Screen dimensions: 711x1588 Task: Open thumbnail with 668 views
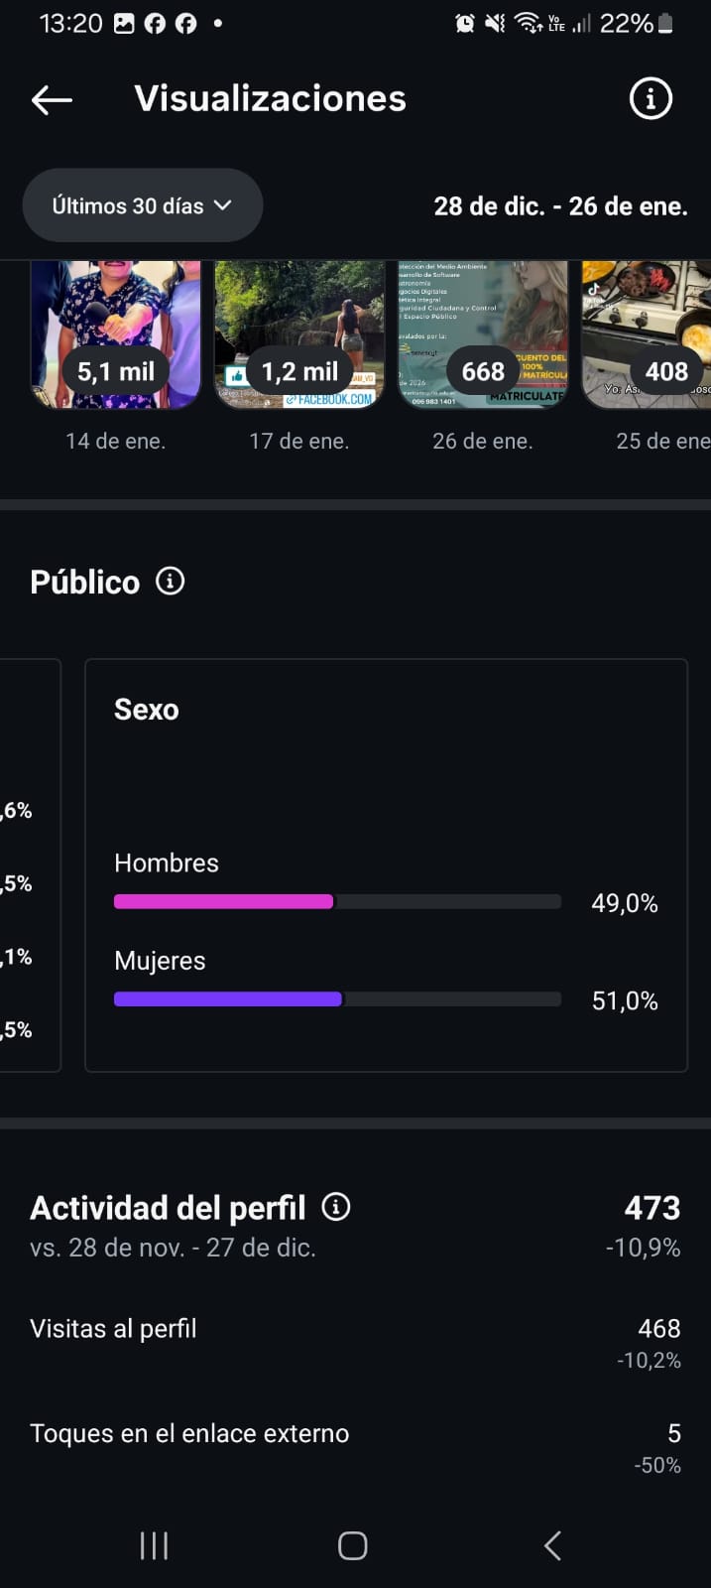tap(483, 333)
